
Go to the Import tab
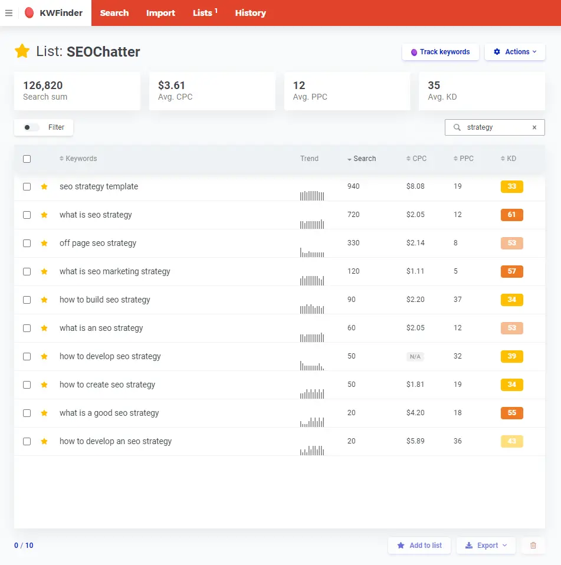pos(160,13)
